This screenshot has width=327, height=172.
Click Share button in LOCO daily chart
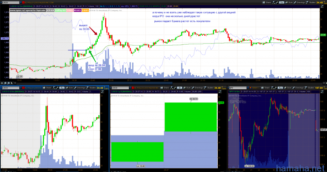[x=165, y=88]
